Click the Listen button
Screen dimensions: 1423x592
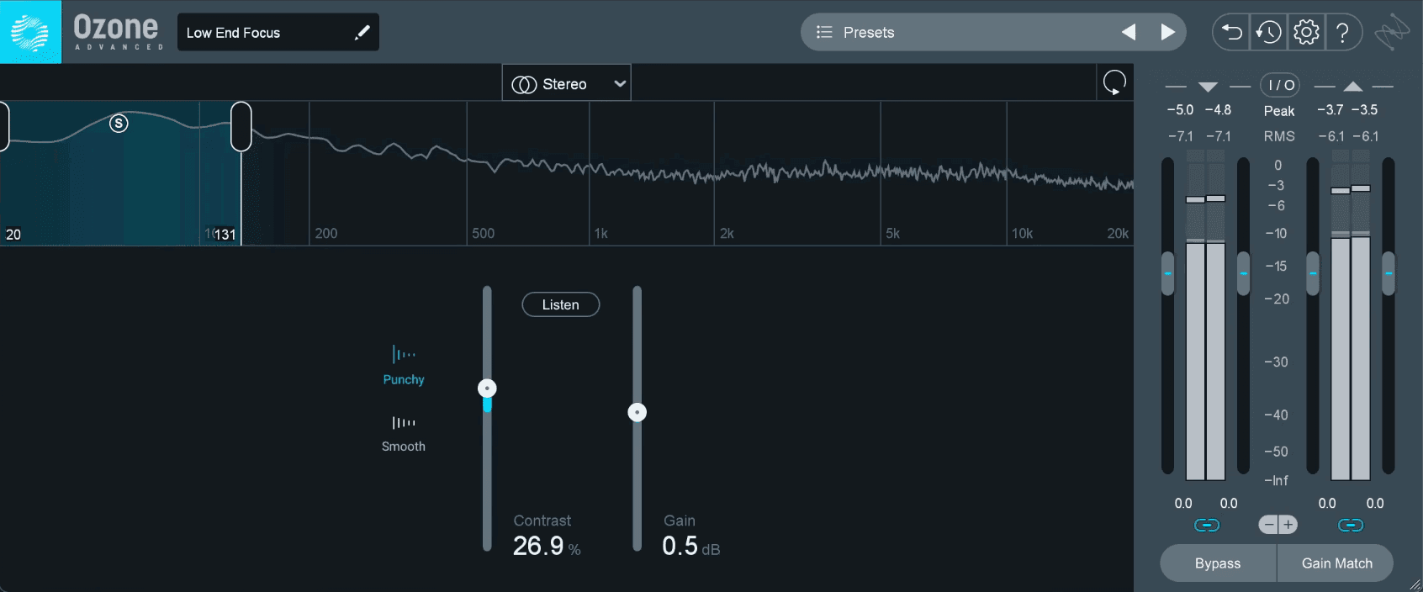tap(561, 304)
